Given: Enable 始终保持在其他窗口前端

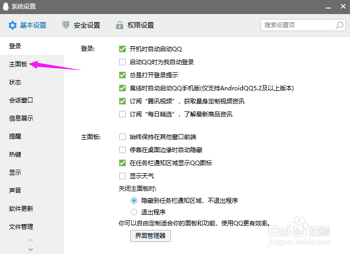Looking at the screenshot, I should (x=122, y=137).
